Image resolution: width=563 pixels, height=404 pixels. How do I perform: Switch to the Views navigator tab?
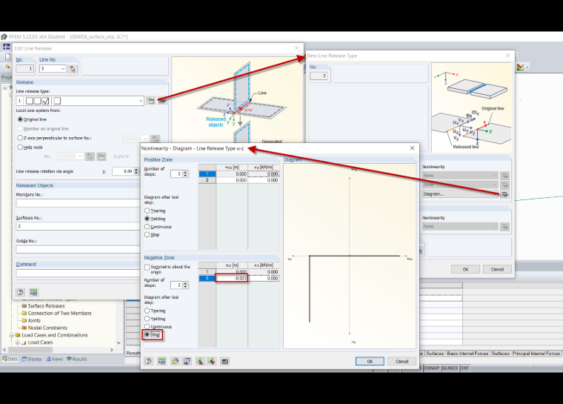coord(55,359)
